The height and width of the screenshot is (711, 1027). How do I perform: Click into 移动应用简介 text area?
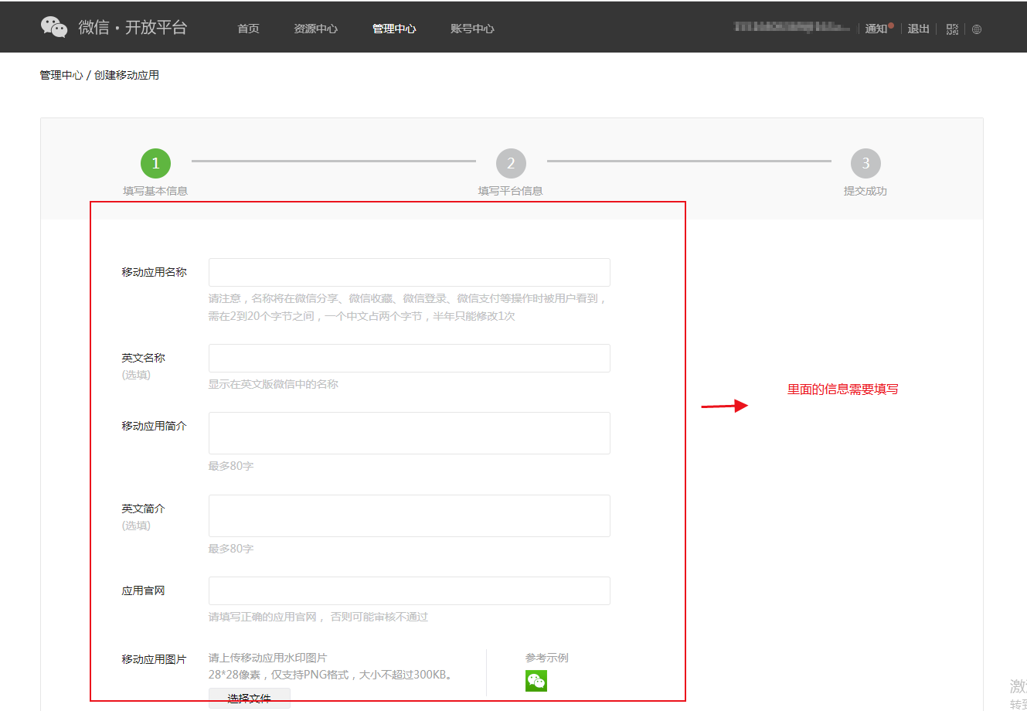click(409, 433)
